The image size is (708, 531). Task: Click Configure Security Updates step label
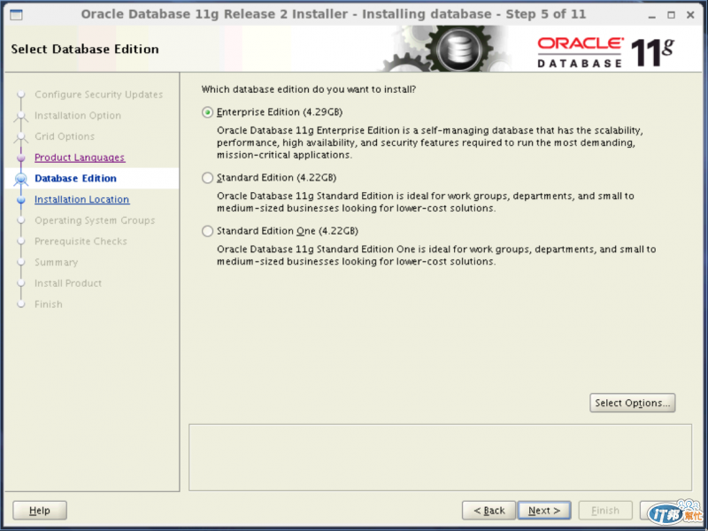(98, 95)
